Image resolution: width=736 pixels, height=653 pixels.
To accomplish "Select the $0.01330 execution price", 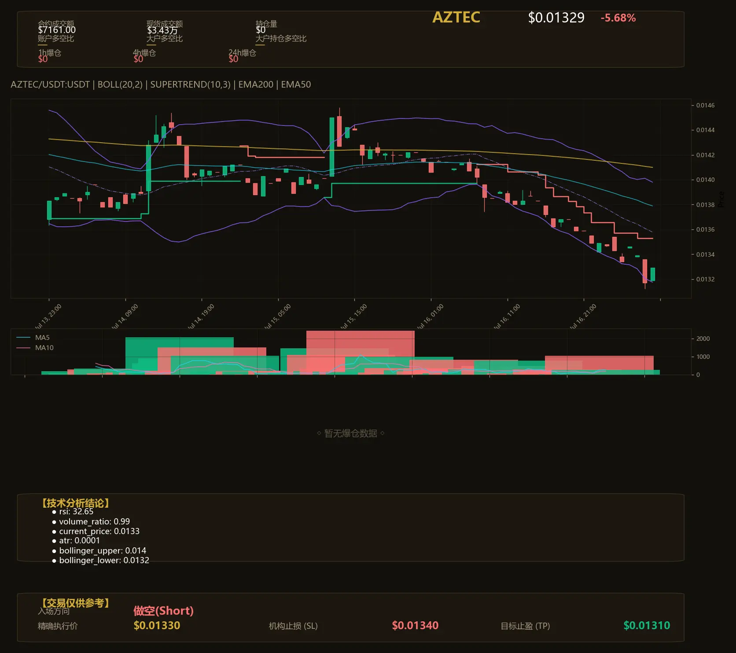I will tap(157, 625).
